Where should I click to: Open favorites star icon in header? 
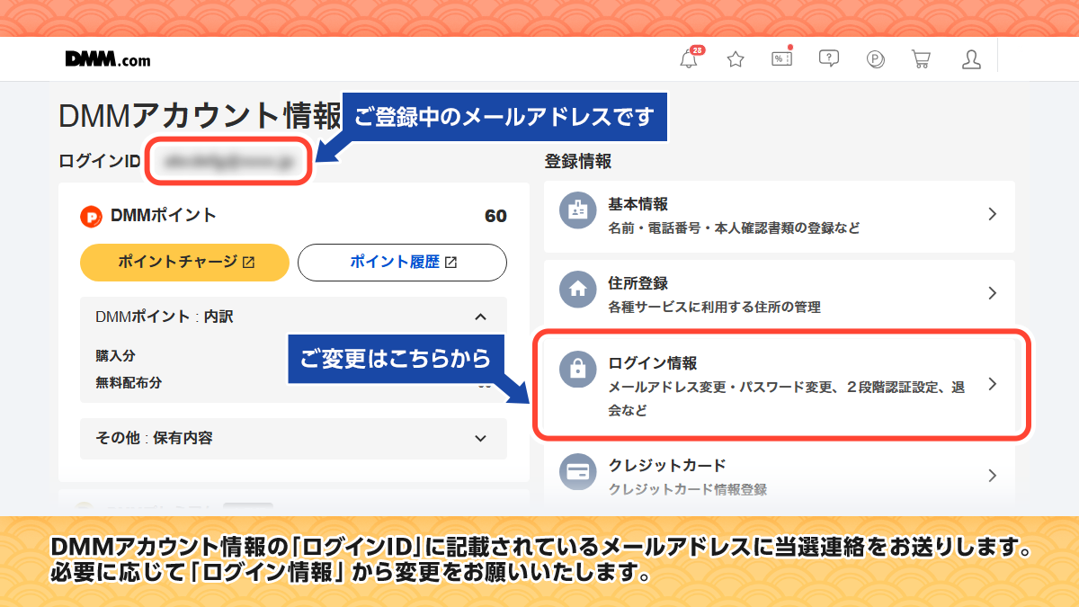[x=736, y=59]
